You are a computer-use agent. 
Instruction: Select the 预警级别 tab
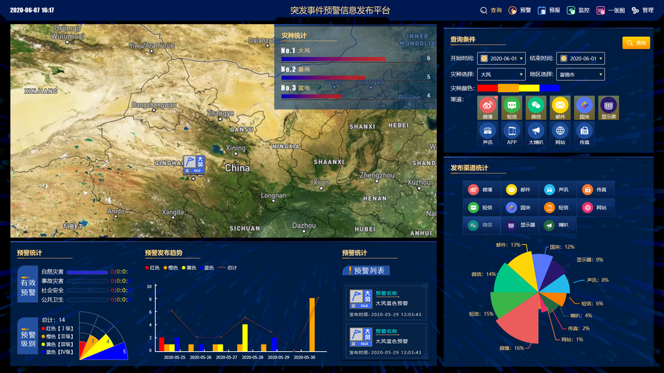28,336
